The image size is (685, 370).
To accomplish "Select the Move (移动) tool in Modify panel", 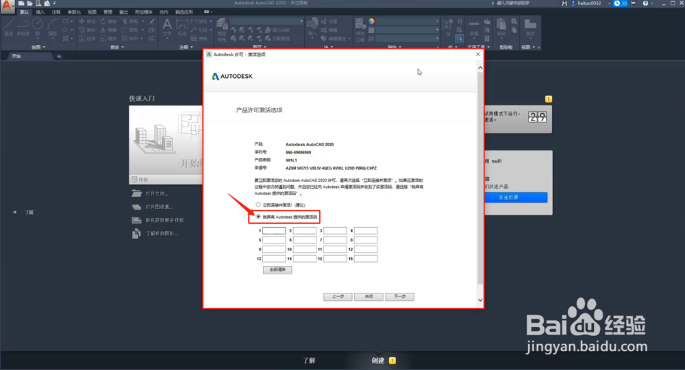I will click(x=88, y=21).
